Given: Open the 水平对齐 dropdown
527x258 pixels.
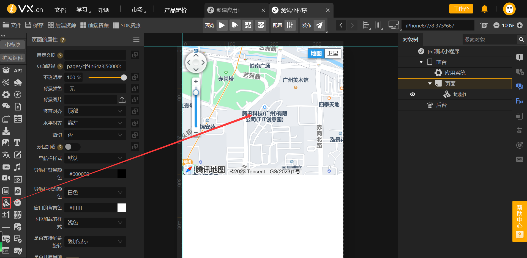Looking at the screenshot, I should pyautogui.click(x=95, y=123).
